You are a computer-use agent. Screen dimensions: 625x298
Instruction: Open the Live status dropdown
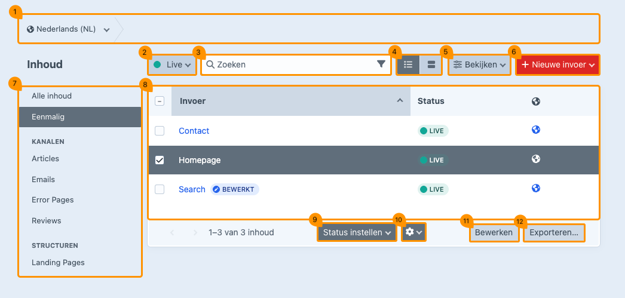172,64
